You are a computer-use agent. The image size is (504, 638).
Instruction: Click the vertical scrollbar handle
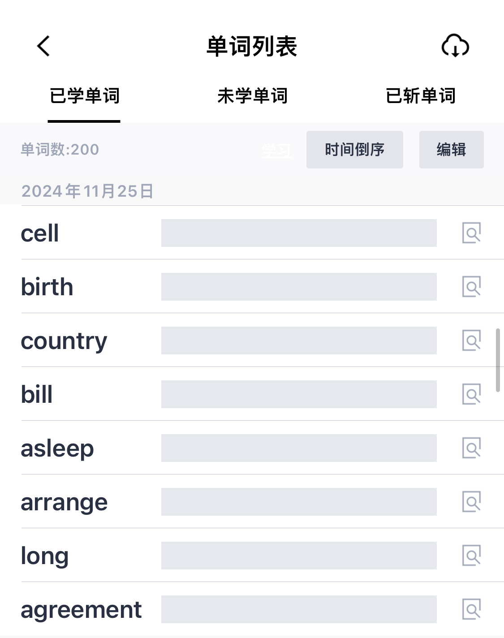(498, 360)
